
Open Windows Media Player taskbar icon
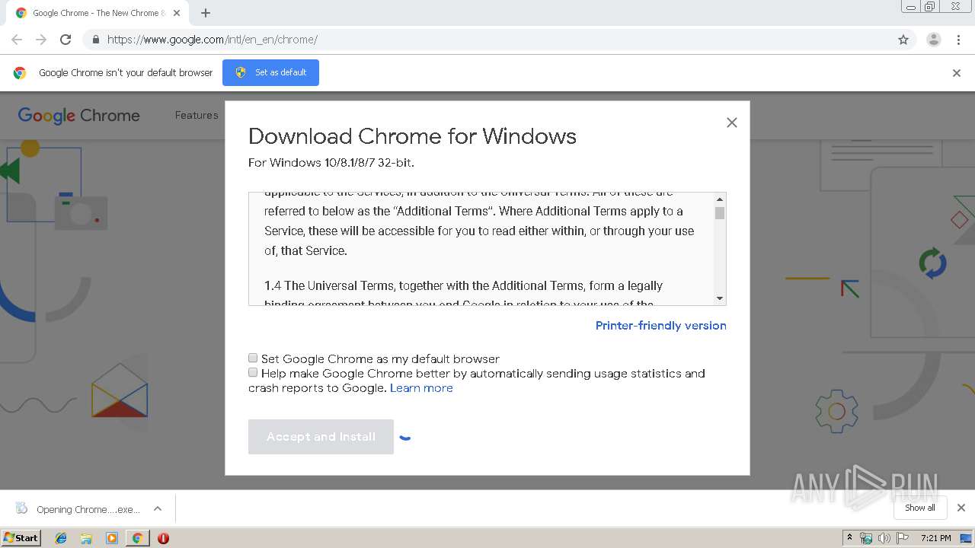click(112, 538)
